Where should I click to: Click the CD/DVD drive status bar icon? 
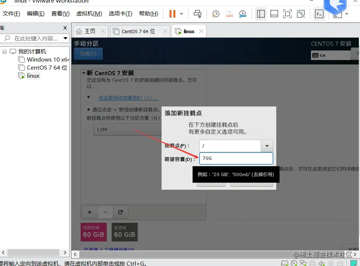(294, 263)
